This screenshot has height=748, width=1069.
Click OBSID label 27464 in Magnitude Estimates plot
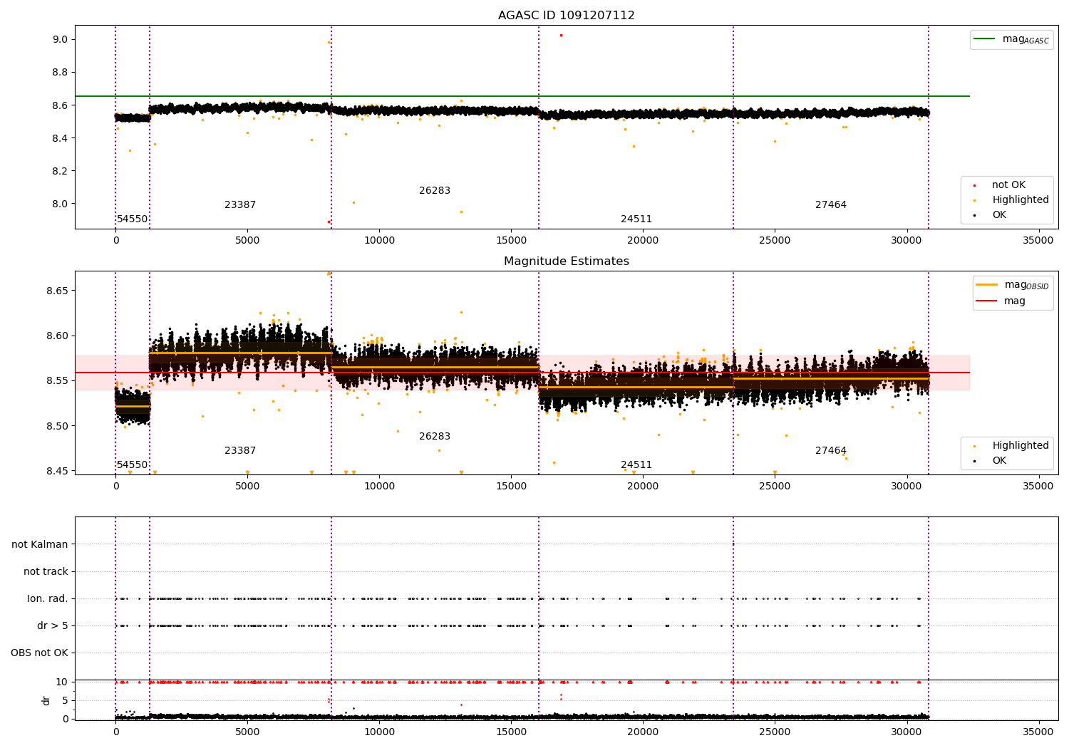point(831,451)
